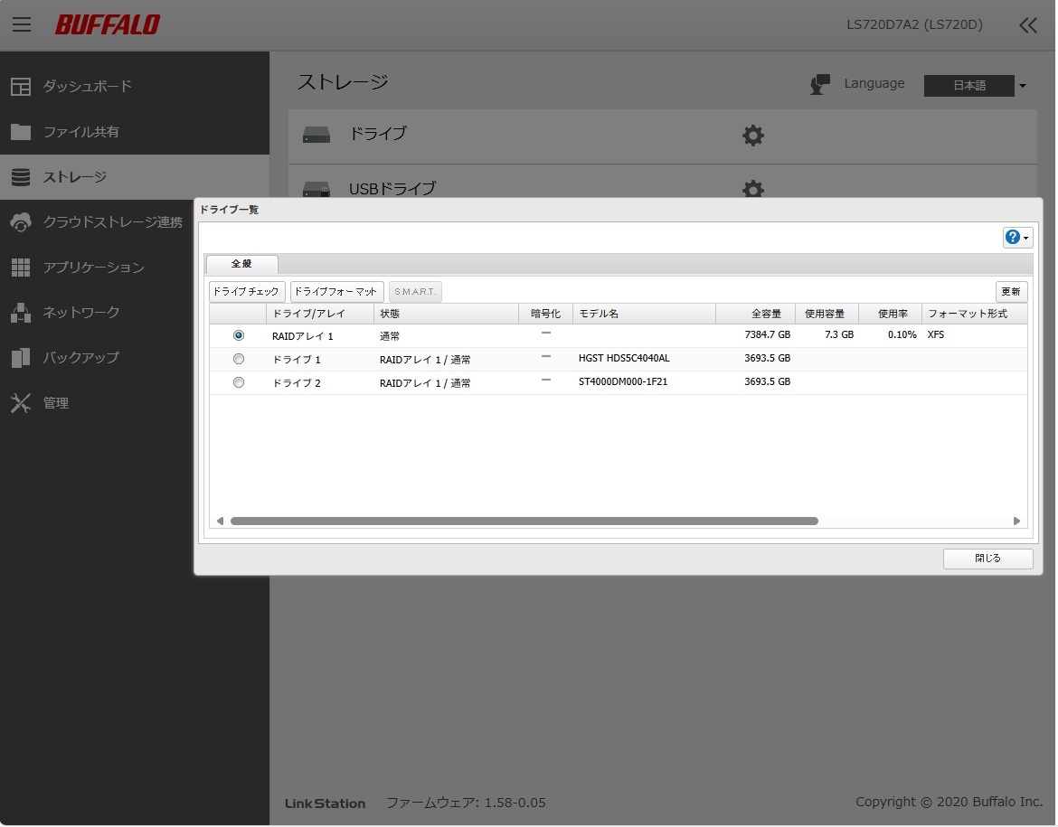
Task: Open アプリケーション in the sidebar menu
Action: click(93, 268)
